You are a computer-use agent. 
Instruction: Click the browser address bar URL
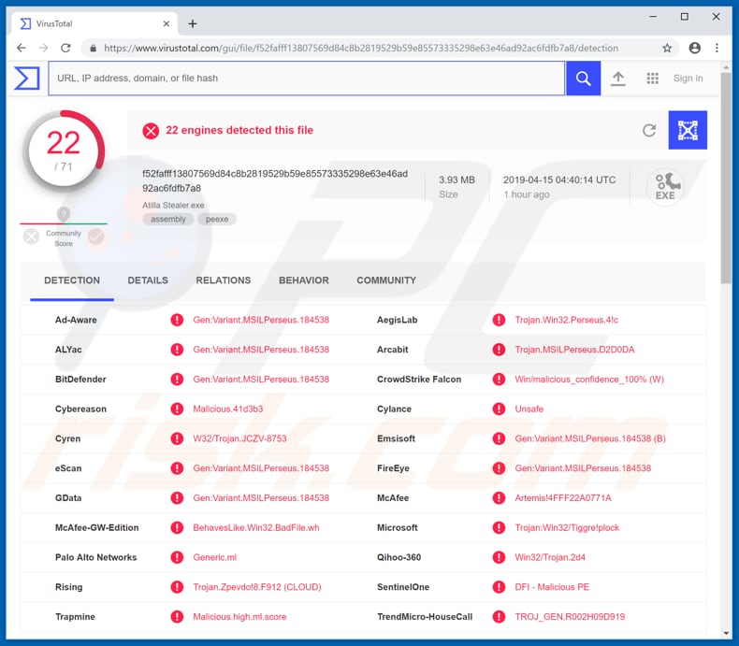point(361,48)
